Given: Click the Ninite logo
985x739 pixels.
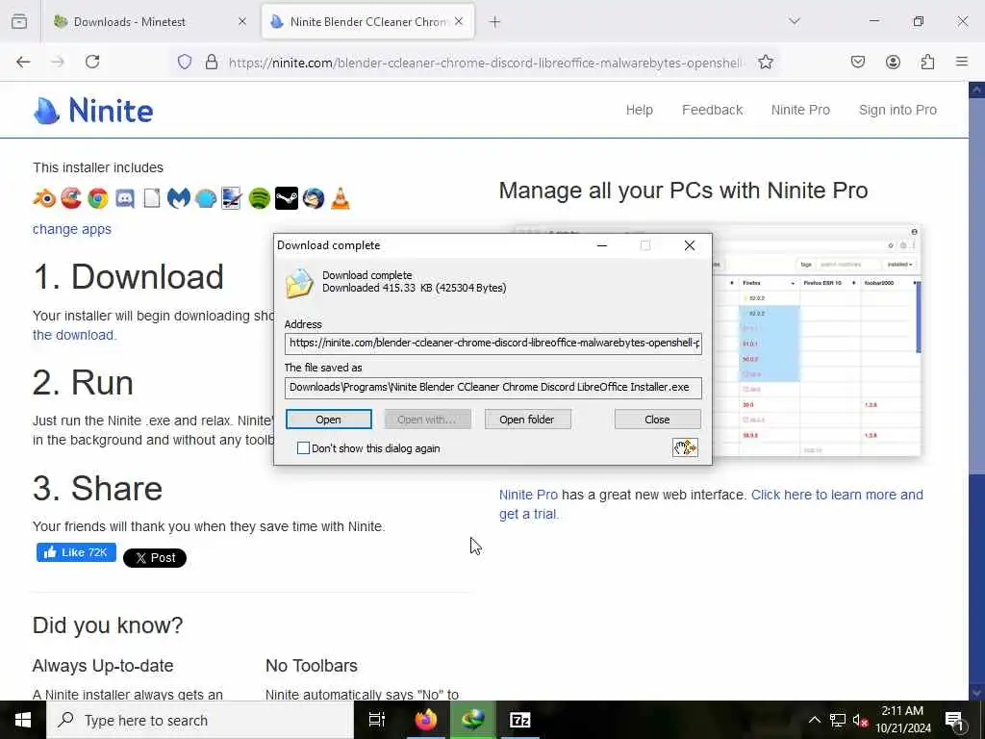Looking at the screenshot, I should (x=93, y=111).
